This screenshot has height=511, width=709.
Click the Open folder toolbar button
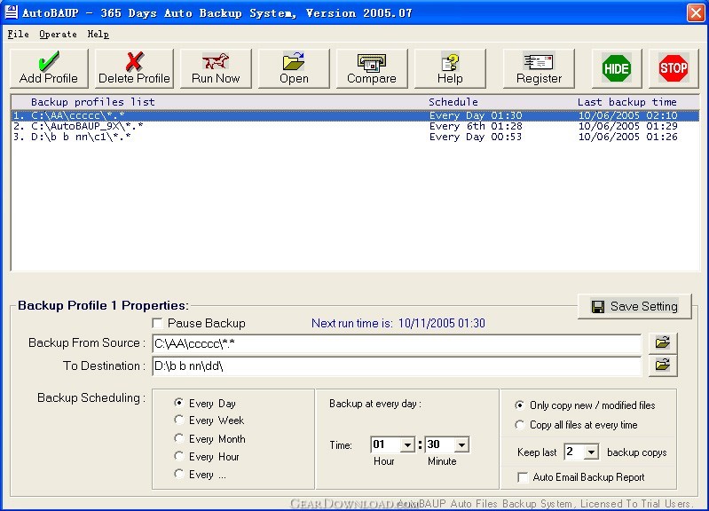[x=294, y=68]
